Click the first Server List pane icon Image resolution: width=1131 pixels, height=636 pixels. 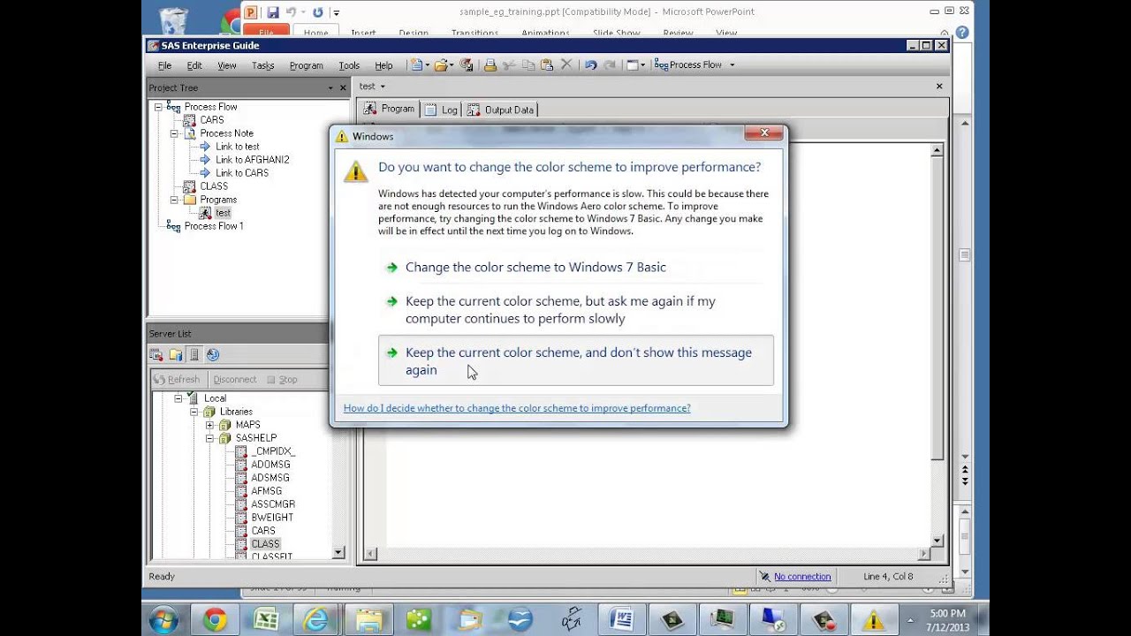[156, 355]
